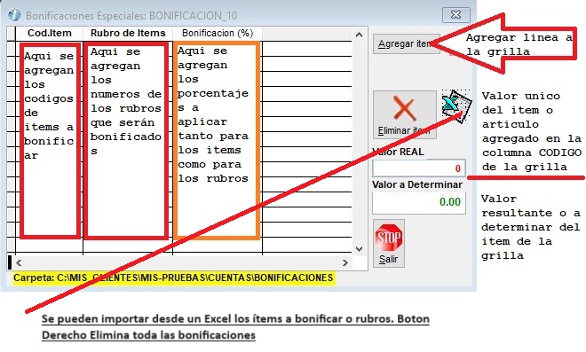Viewport: 586px width, 352px height.
Task: Click the red X Eliminar item icon
Action: pyautogui.click(x=404, y=109)
